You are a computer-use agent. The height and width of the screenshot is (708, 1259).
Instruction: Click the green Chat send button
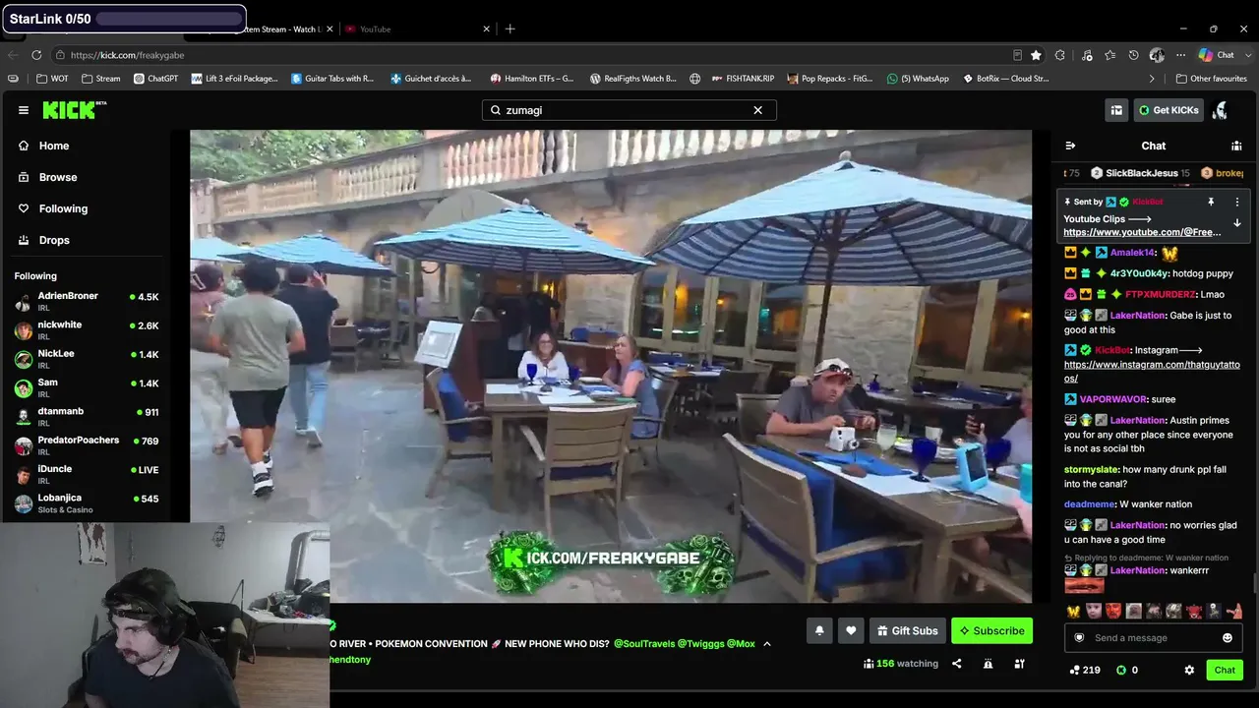(1225, 670)
